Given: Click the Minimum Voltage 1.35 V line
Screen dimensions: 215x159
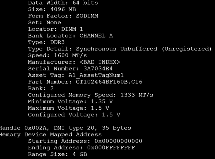Looking at the screenshot, I should [70, 101].
